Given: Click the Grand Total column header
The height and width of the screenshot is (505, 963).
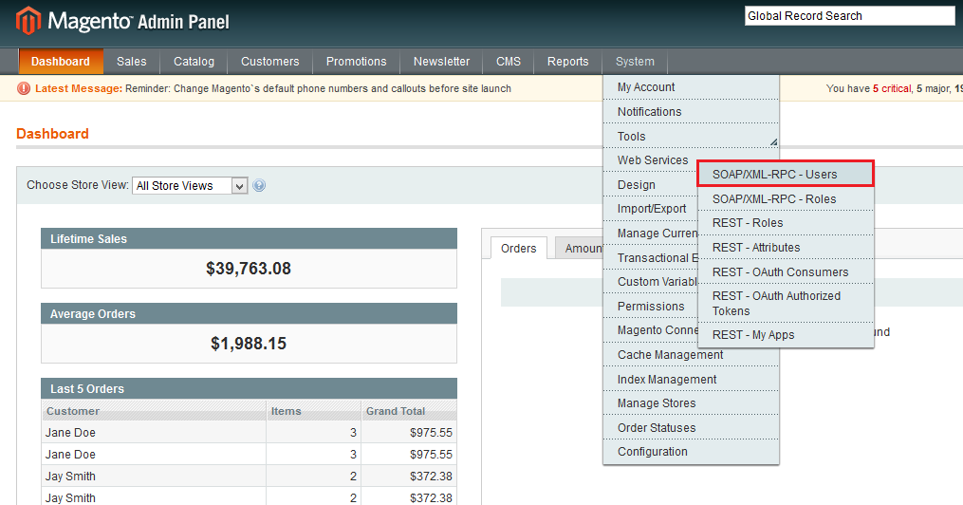Looking at the screenshot, I should tap(409, 411).
